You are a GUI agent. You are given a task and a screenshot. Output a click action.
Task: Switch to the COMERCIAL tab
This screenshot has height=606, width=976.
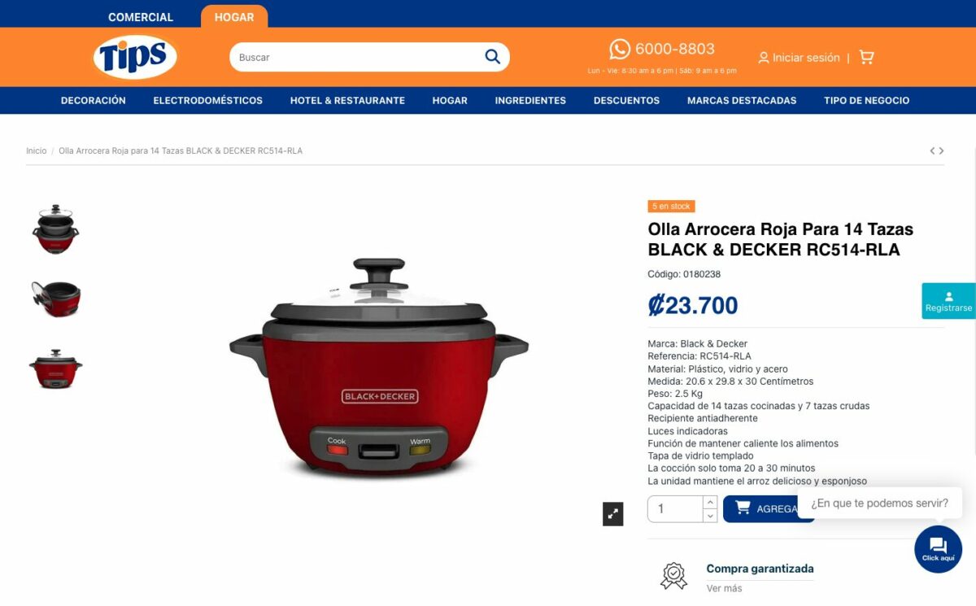141,17
